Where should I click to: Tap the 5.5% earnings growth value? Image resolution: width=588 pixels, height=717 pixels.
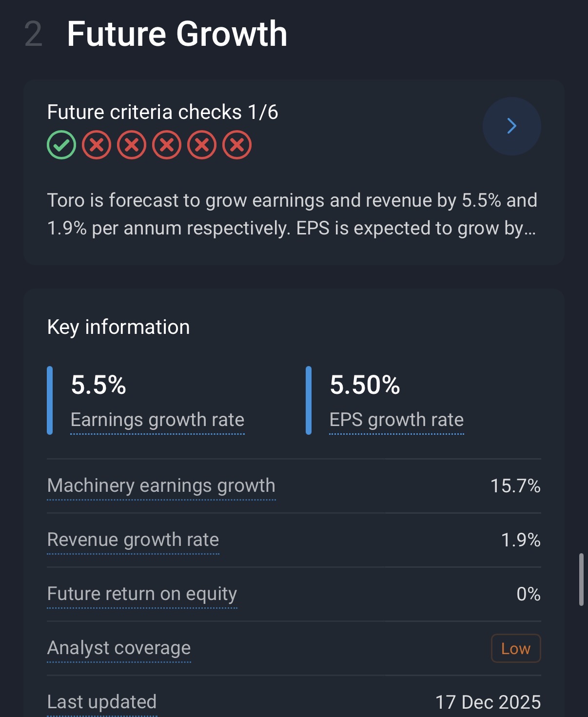click(98, 385)
